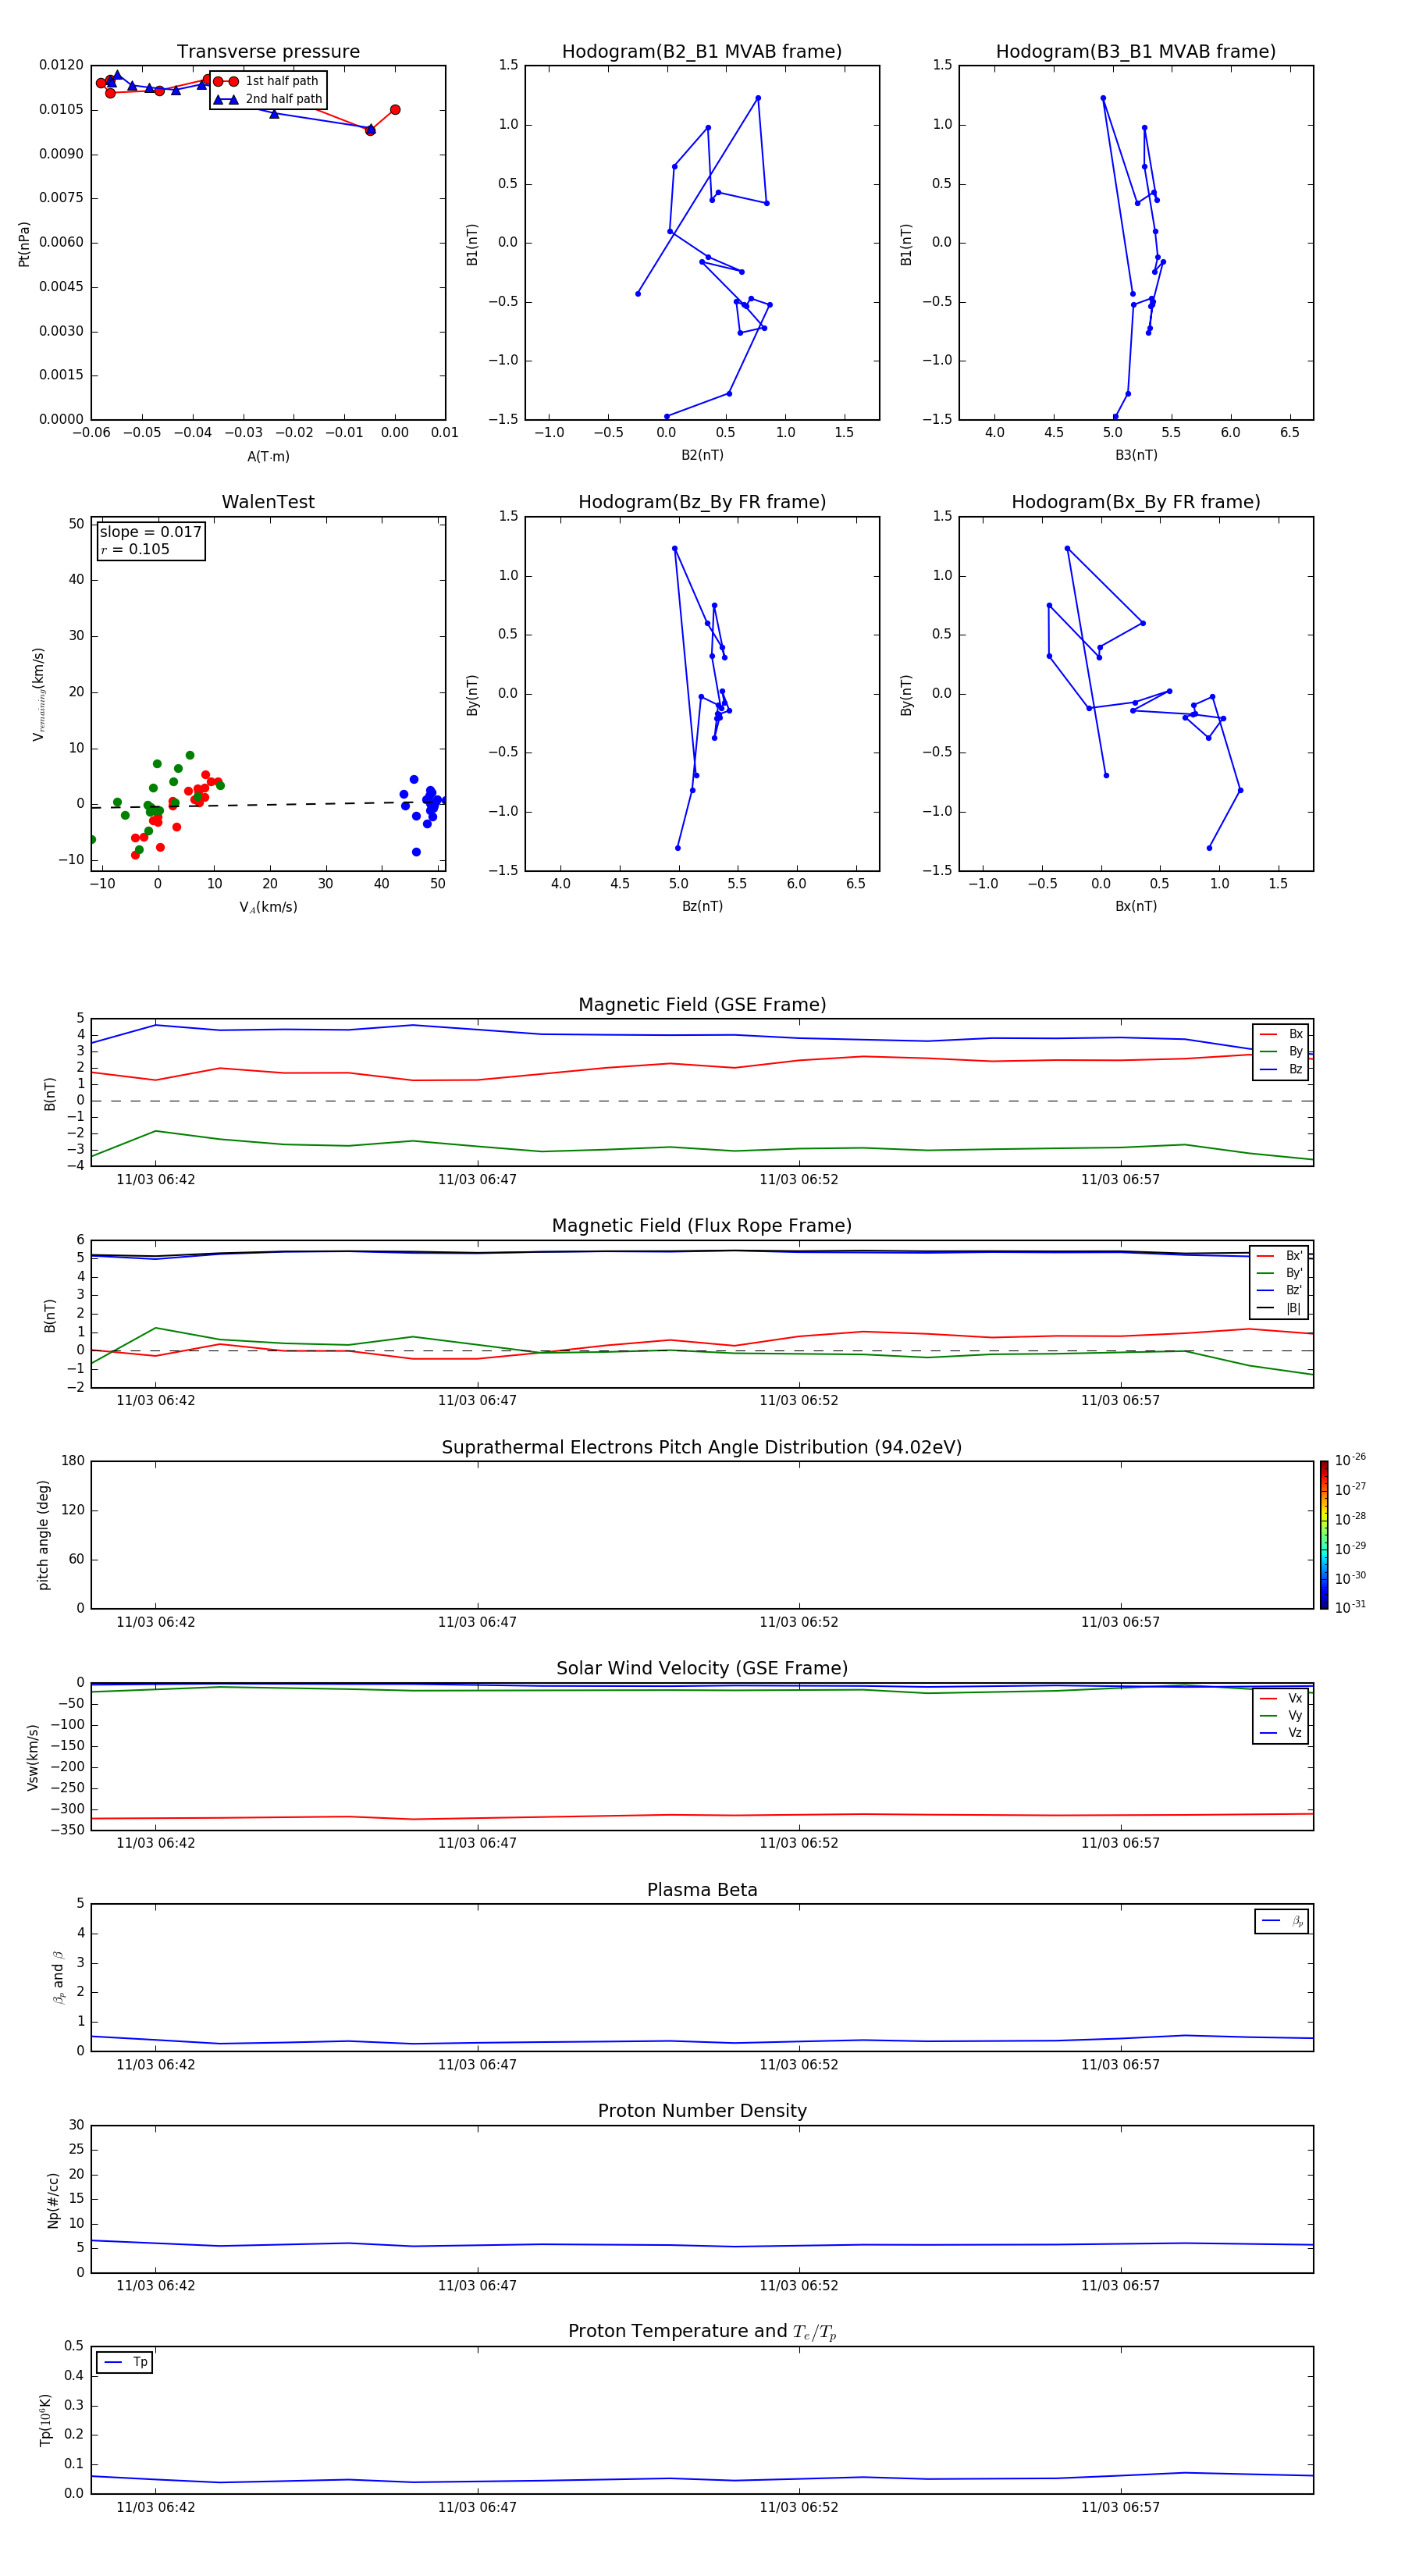Viewport: 1405px width, 2576px height.
Task: Click the "Hodogram(Bz_By FR frame)" title
Action: pyautogui.click(x=702, y=502)
